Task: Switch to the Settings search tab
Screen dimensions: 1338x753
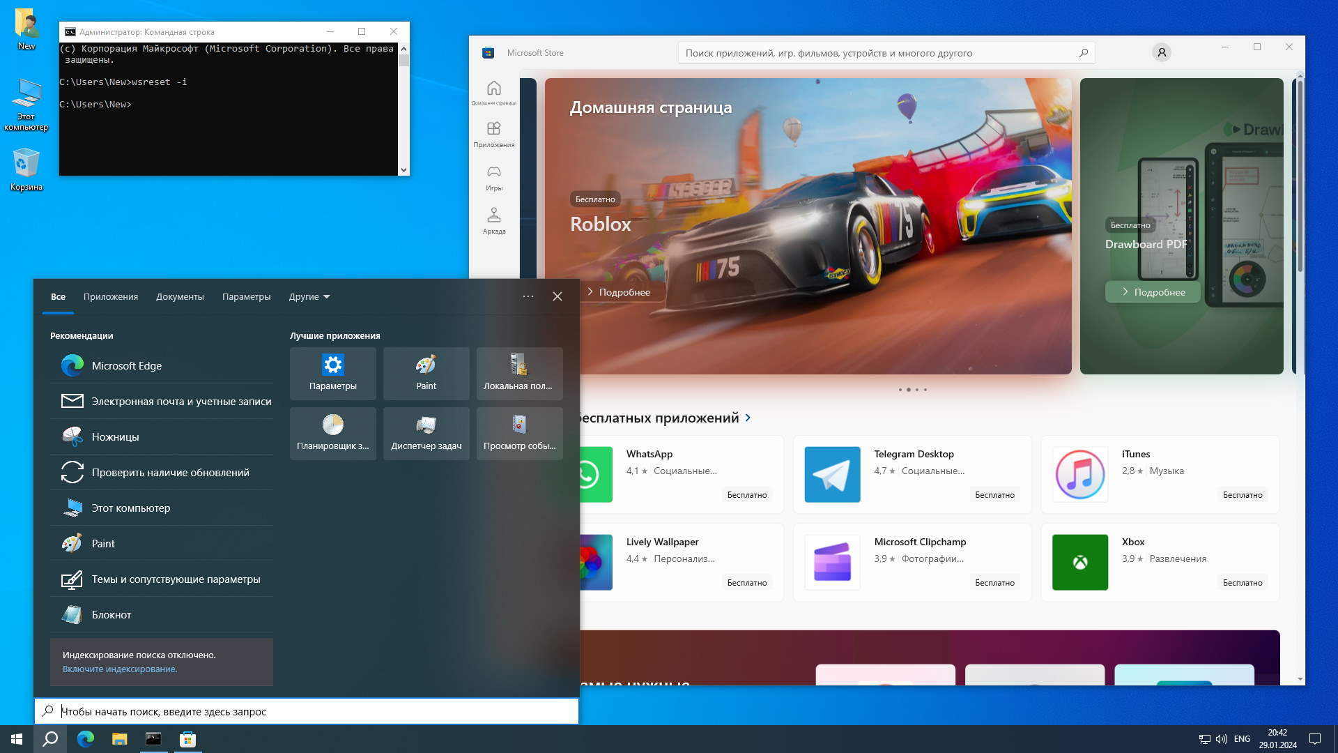Action: point(246,296)
